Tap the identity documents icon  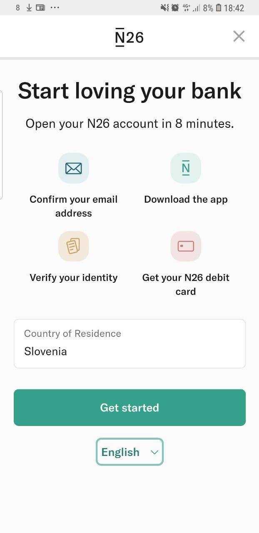74,246
